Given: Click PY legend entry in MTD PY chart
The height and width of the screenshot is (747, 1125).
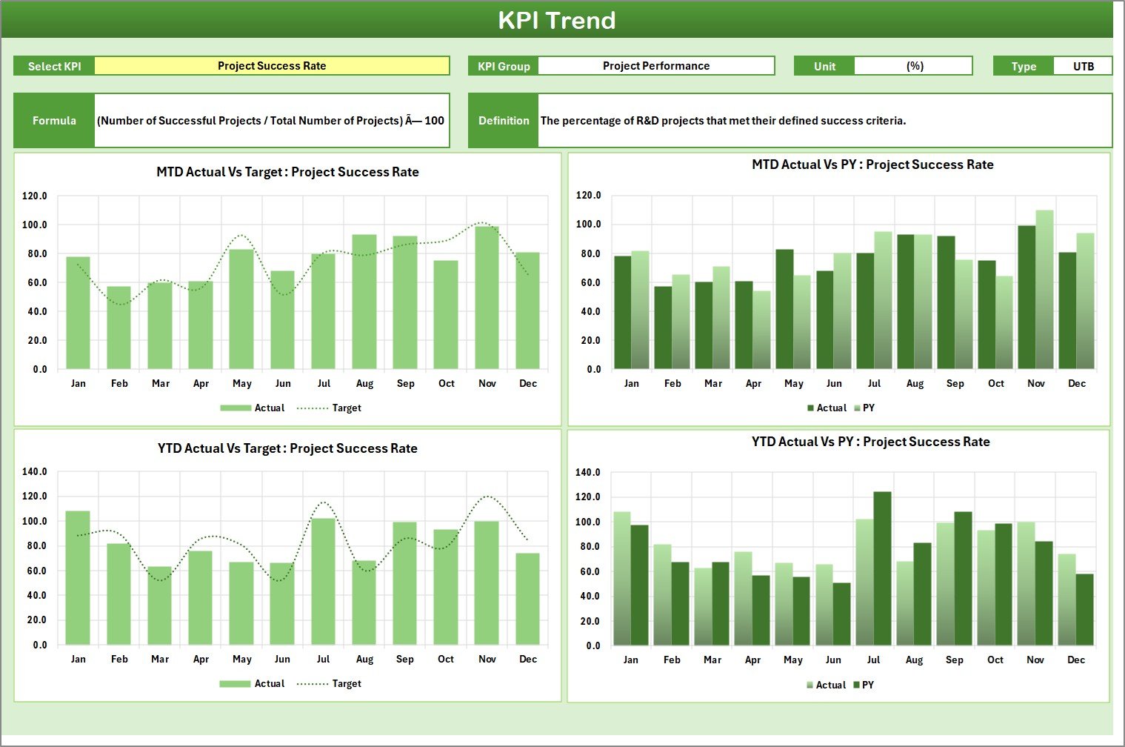Looking at the screenshot, I should [x=868, y=408].
